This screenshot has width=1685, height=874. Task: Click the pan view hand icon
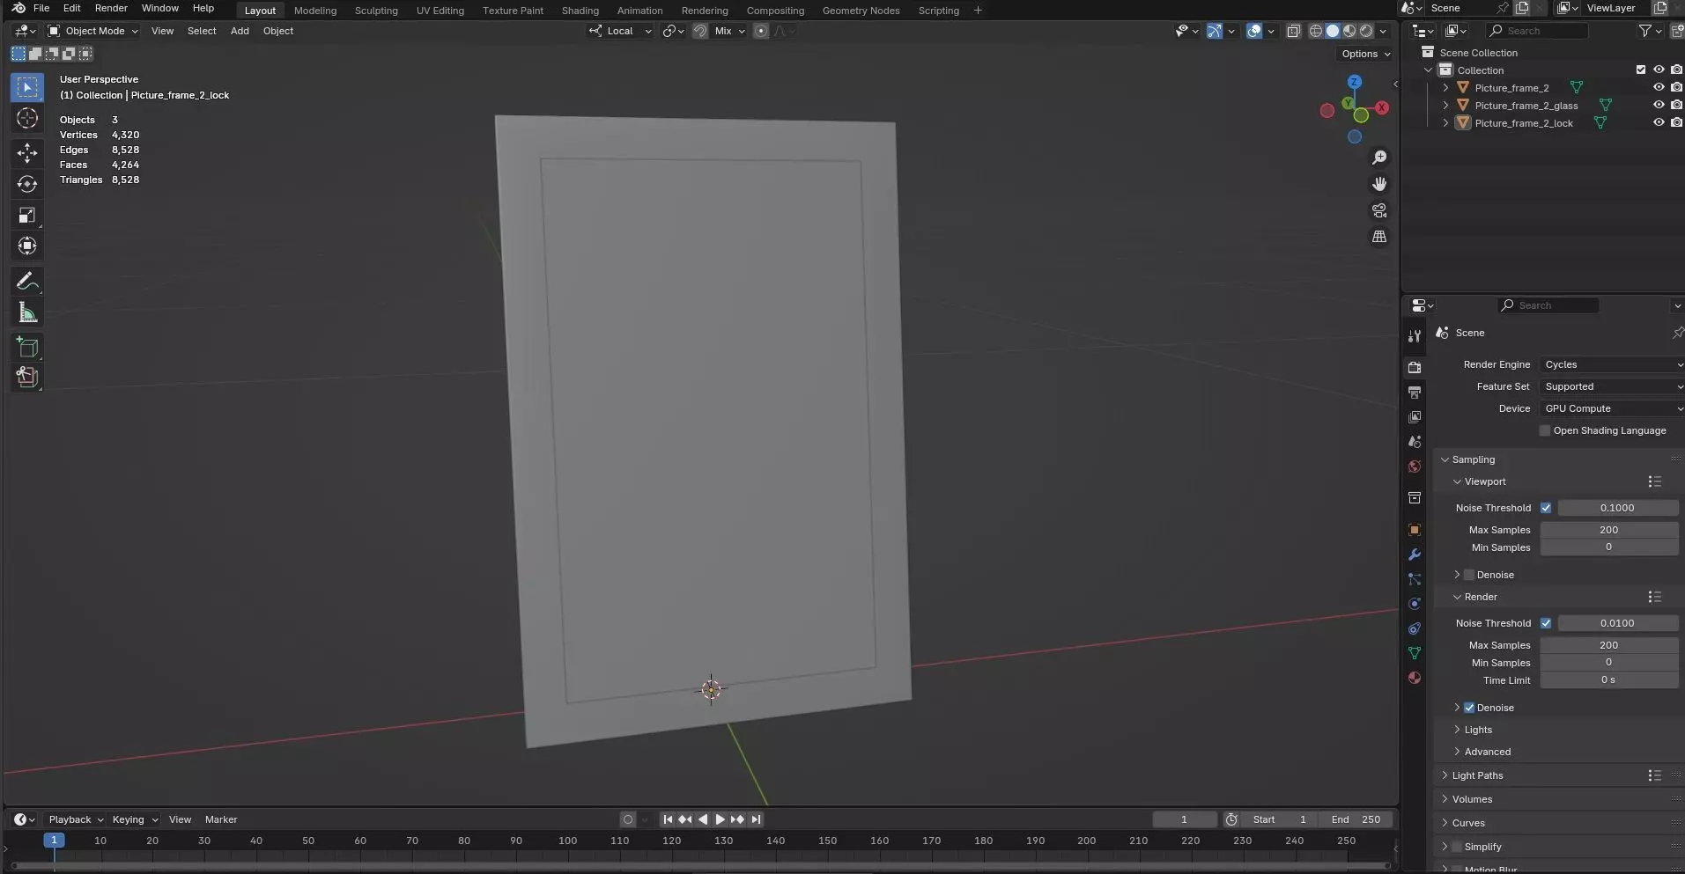tap(1379, 184)
